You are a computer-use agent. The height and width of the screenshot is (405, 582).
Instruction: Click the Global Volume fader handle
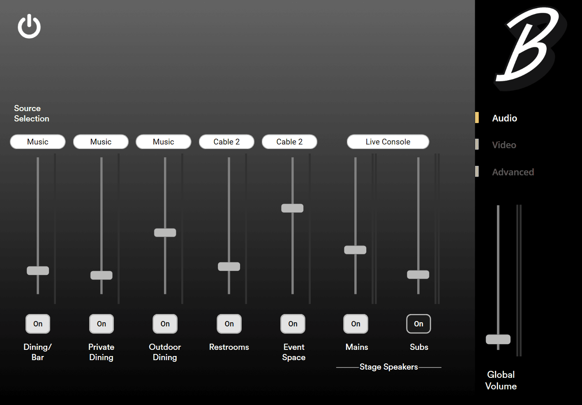tap(498, 339)
